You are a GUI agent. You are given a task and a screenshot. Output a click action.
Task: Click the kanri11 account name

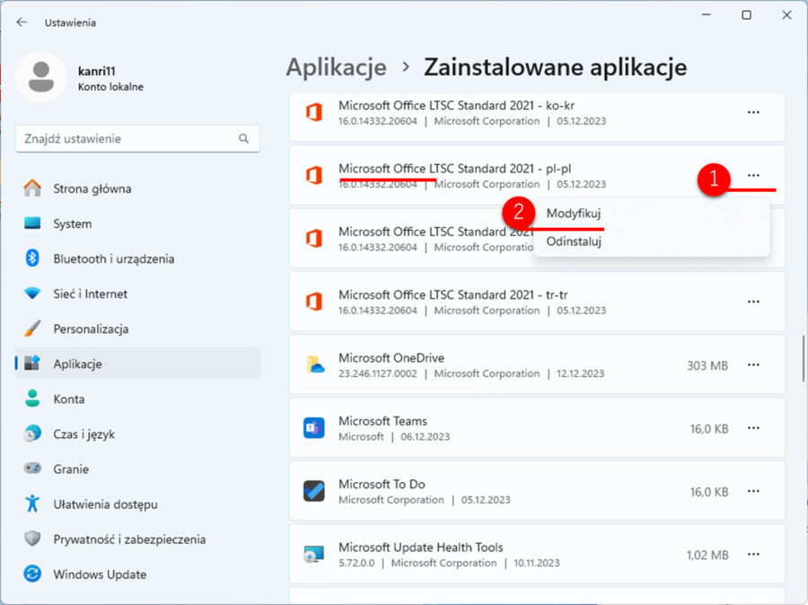(x=97, y=71)
